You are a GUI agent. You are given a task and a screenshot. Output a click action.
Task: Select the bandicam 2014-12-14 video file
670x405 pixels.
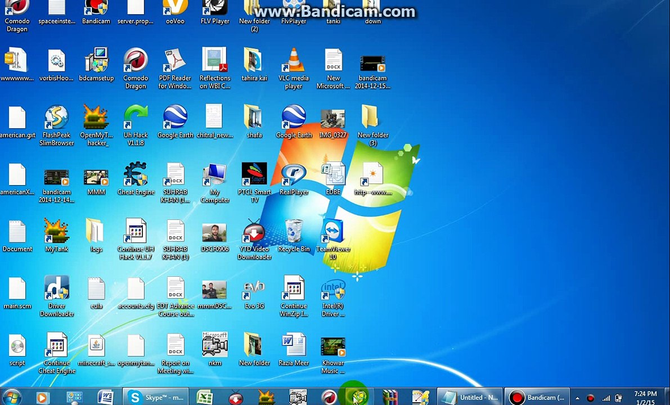pyautogui.click(x=56, y=186)
